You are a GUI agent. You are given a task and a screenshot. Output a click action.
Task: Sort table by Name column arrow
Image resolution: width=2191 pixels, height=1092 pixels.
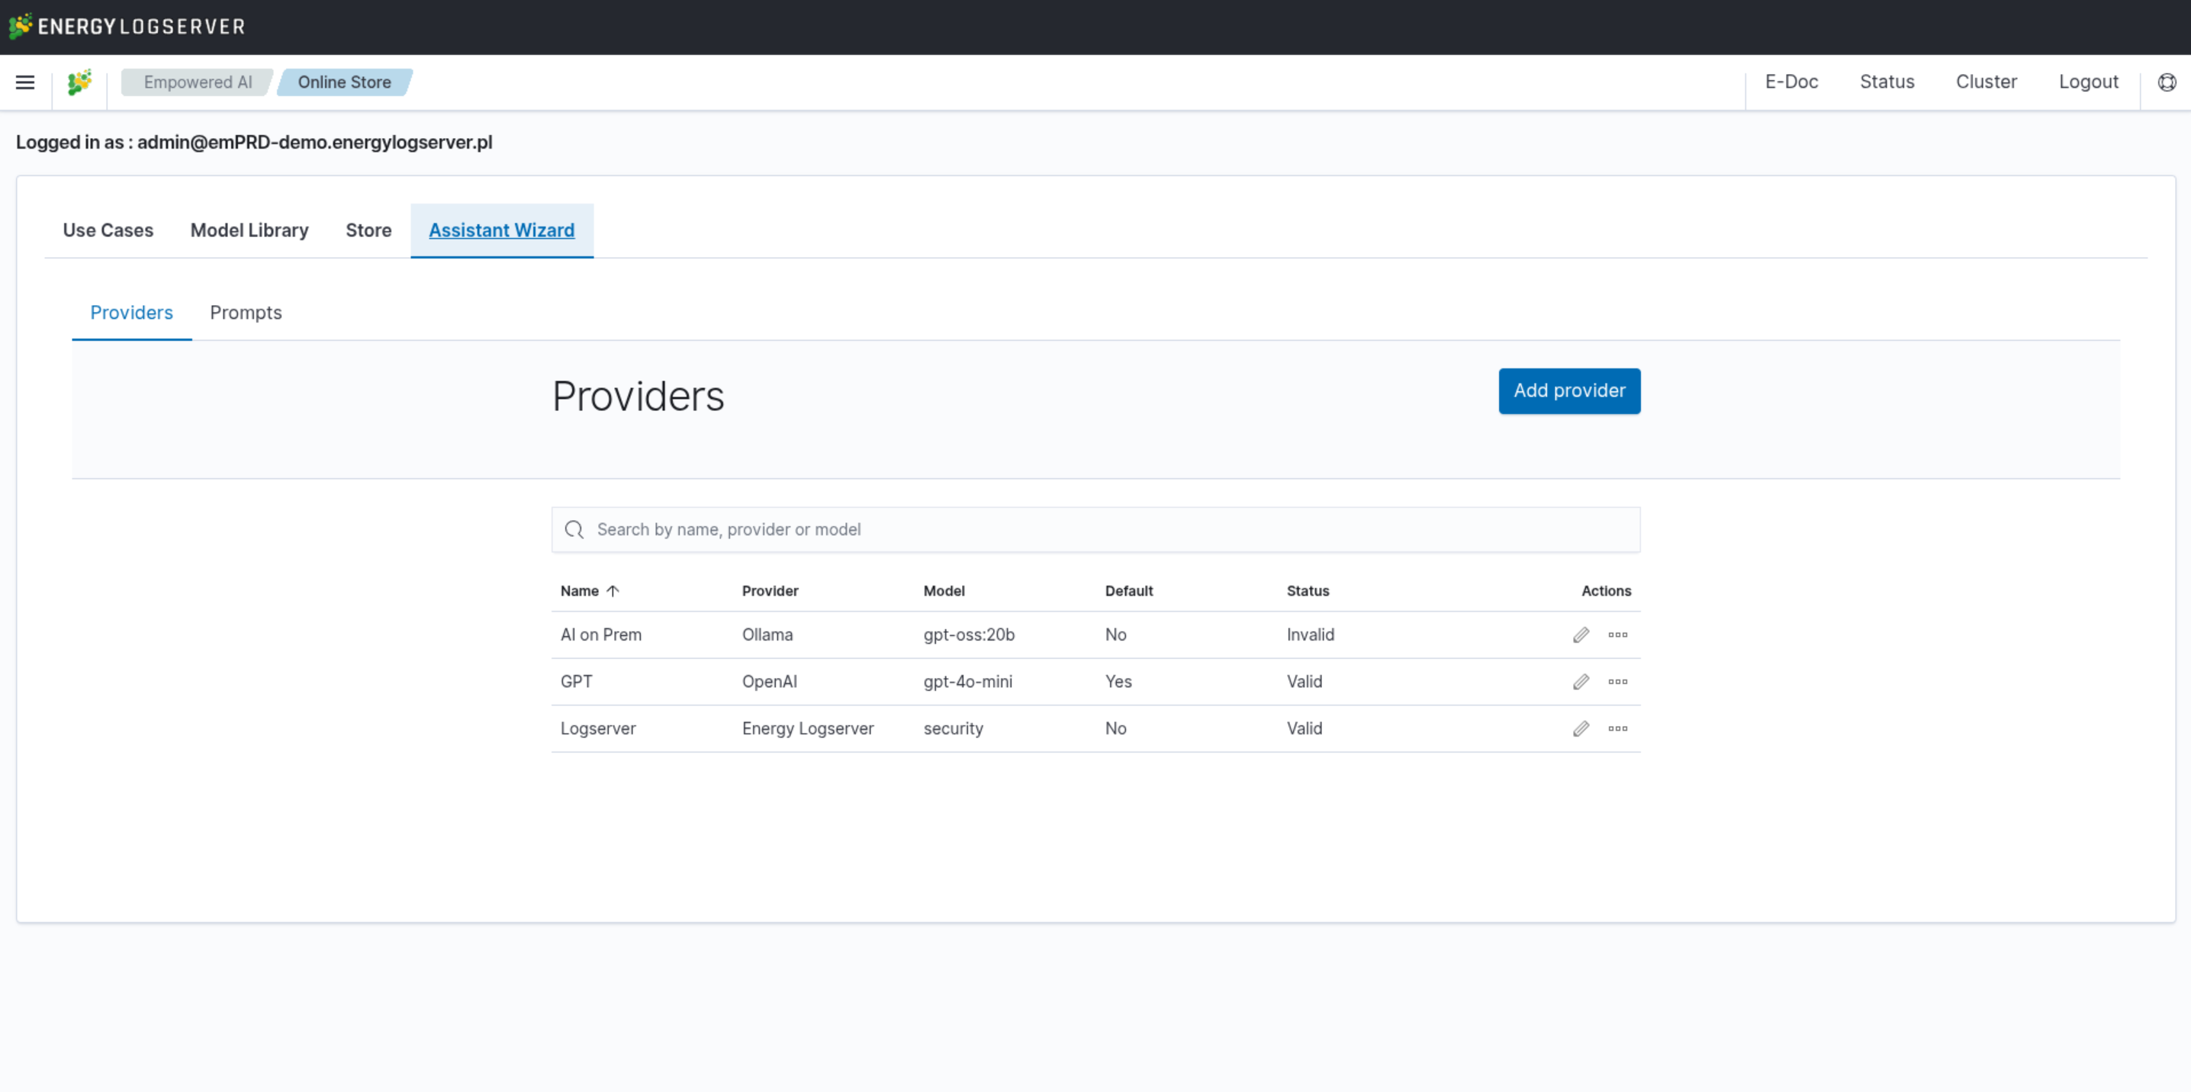coord(613,591)
